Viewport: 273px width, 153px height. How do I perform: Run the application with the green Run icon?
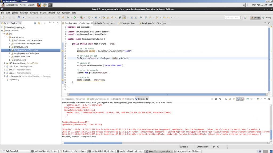(x=75, y=18)
